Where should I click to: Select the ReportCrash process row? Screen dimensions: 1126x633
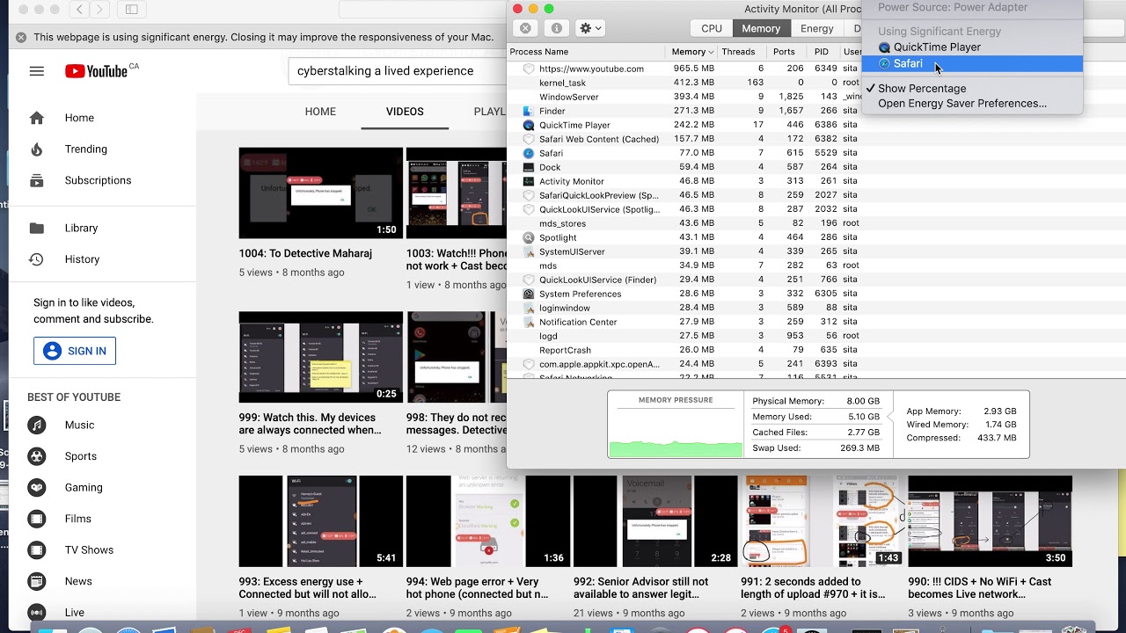pyautogui.click(x=684, y=350)
